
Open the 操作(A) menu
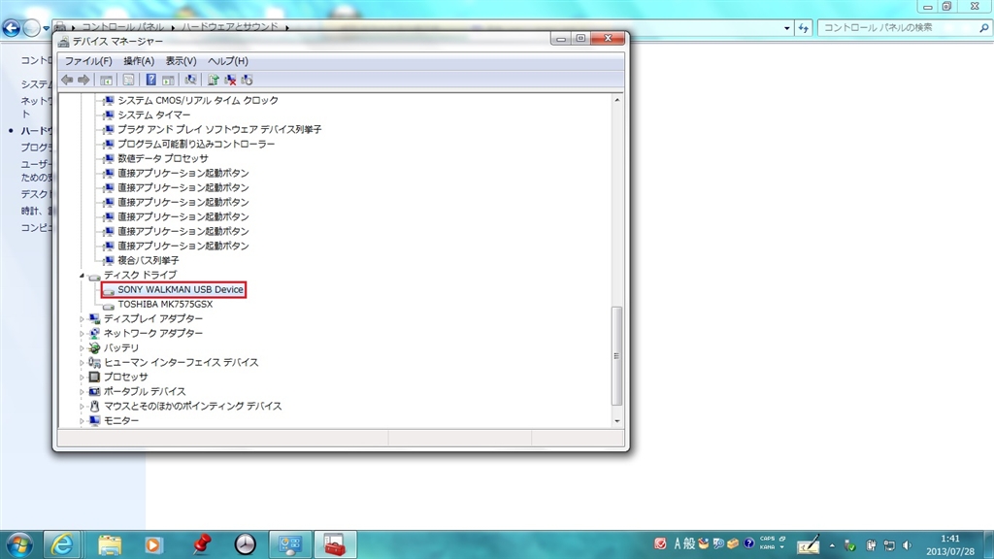(x=138, y=61)
